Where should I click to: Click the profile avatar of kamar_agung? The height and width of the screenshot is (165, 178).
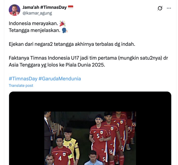(14, 10)
